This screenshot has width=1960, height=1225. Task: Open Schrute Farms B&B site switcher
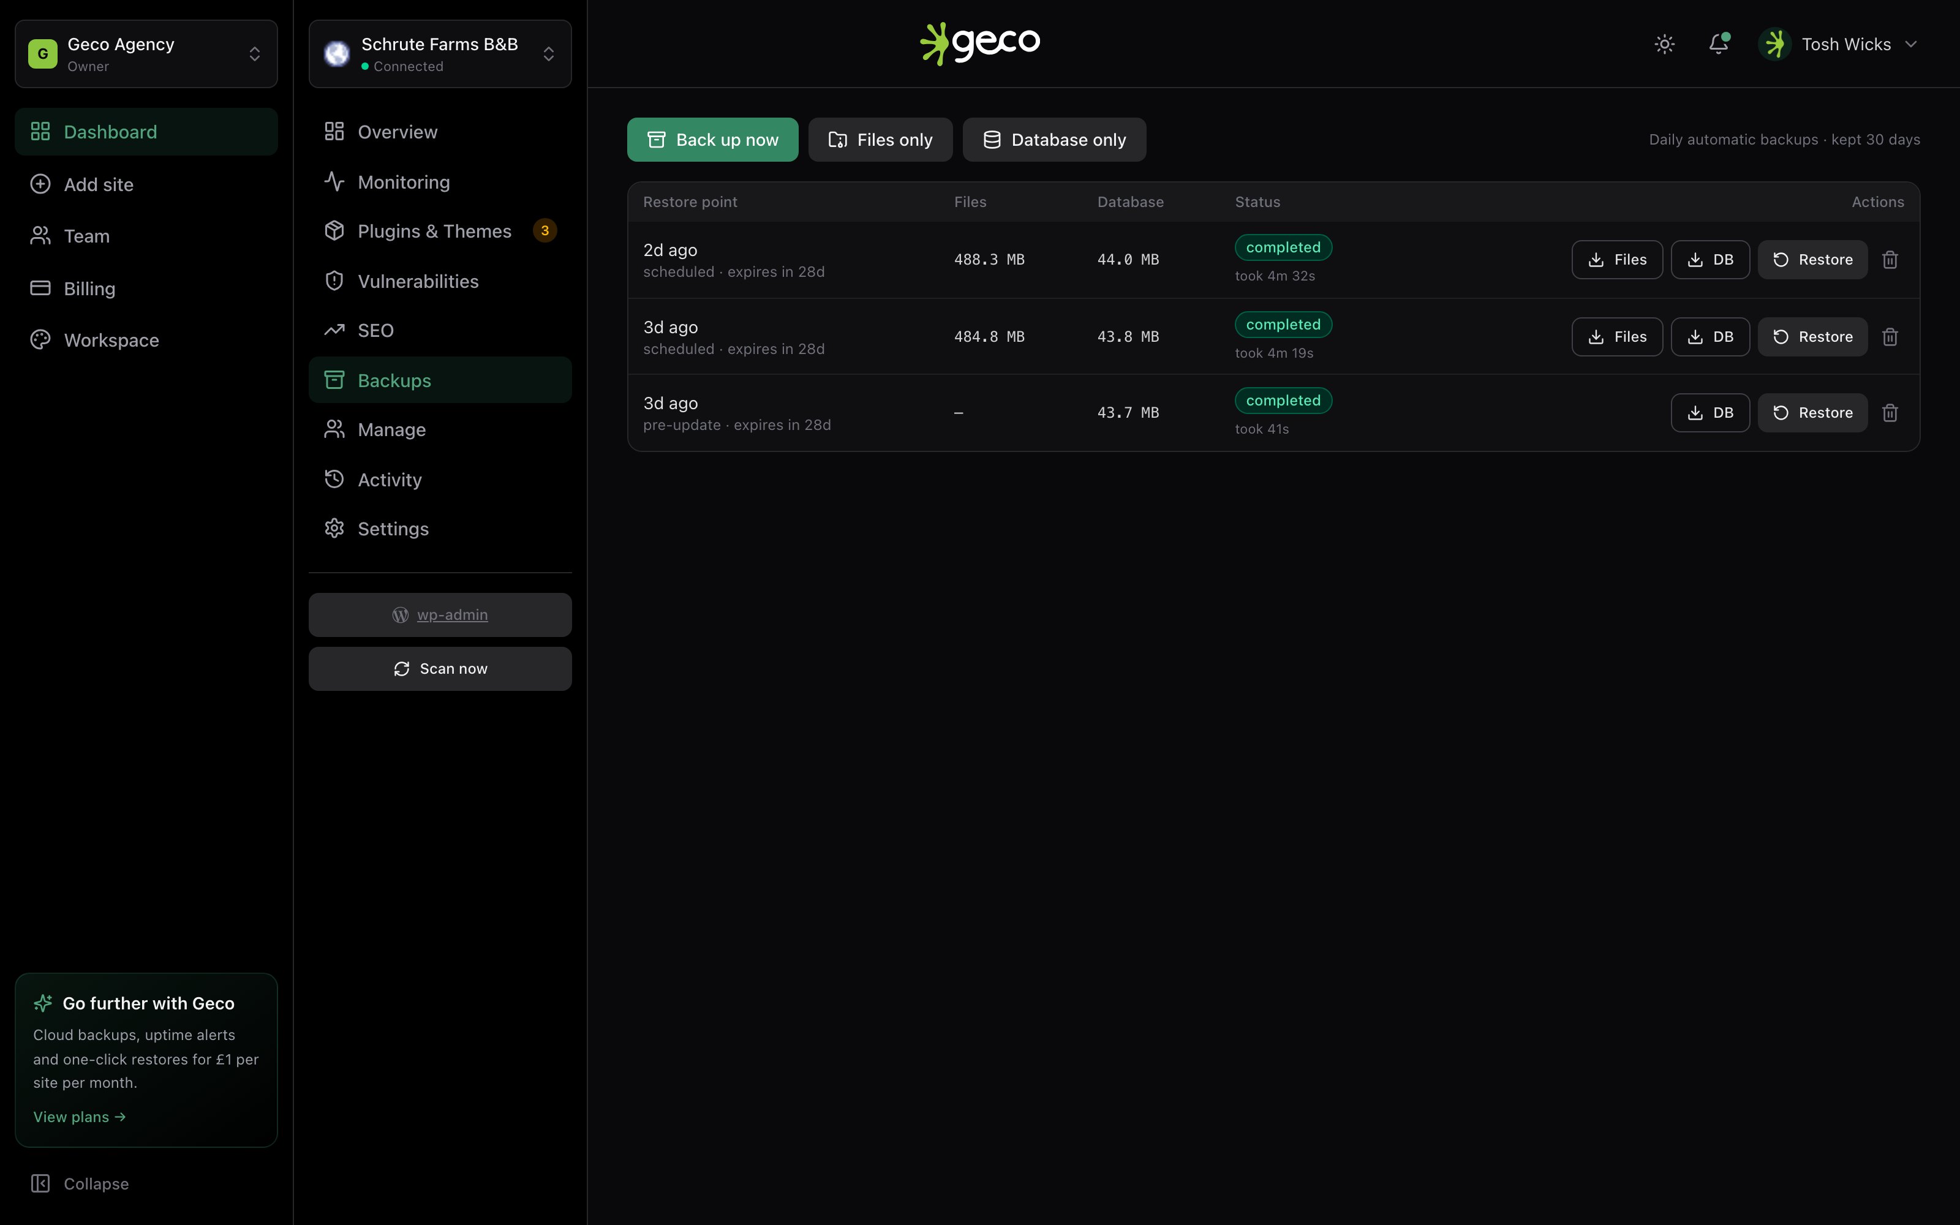coord(440,53)
